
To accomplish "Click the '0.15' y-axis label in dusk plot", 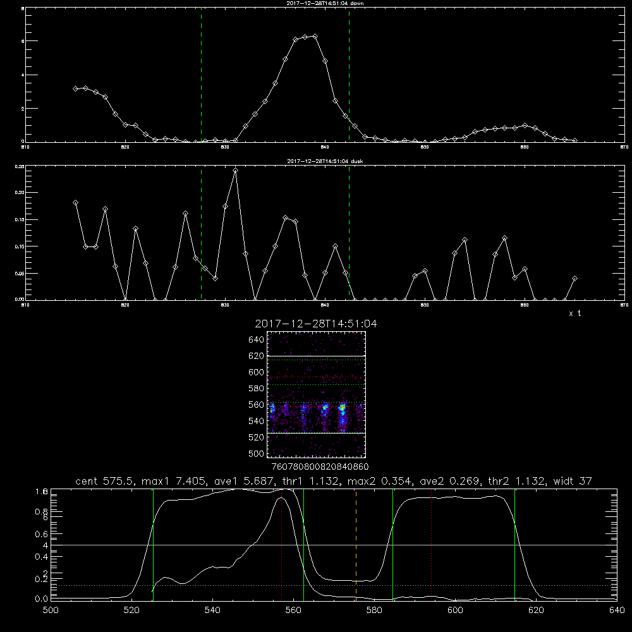I will [20, 220].
